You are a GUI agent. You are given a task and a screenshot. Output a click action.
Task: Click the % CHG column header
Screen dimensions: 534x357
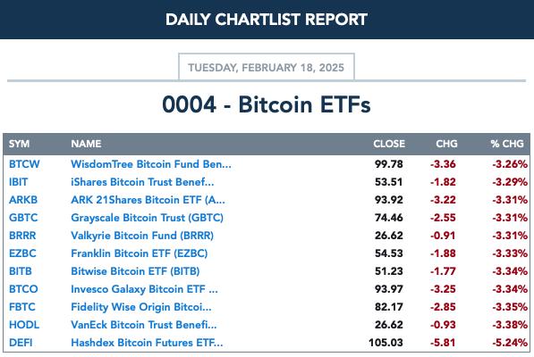[507, 144]
